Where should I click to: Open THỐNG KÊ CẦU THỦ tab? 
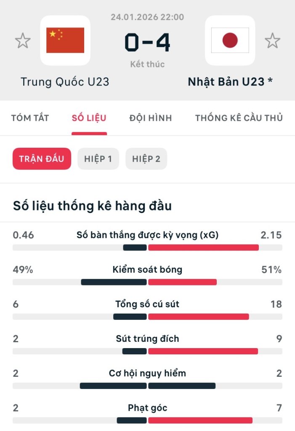coord(239,118)
